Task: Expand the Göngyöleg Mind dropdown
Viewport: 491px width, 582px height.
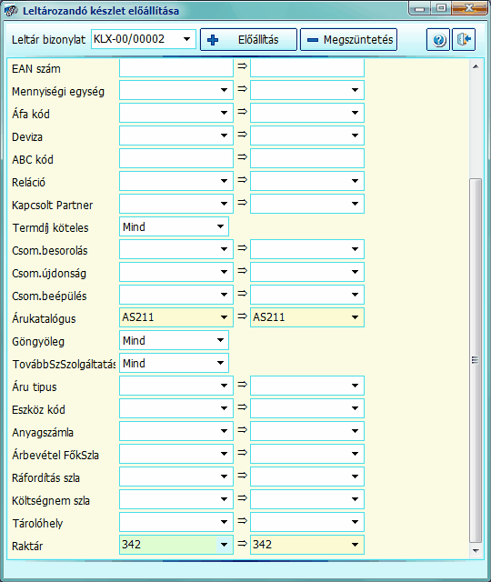Action: (220, 340)
